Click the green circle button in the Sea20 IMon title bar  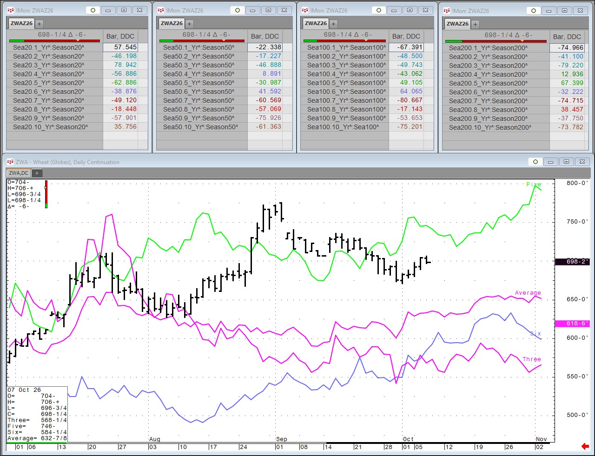93,10
